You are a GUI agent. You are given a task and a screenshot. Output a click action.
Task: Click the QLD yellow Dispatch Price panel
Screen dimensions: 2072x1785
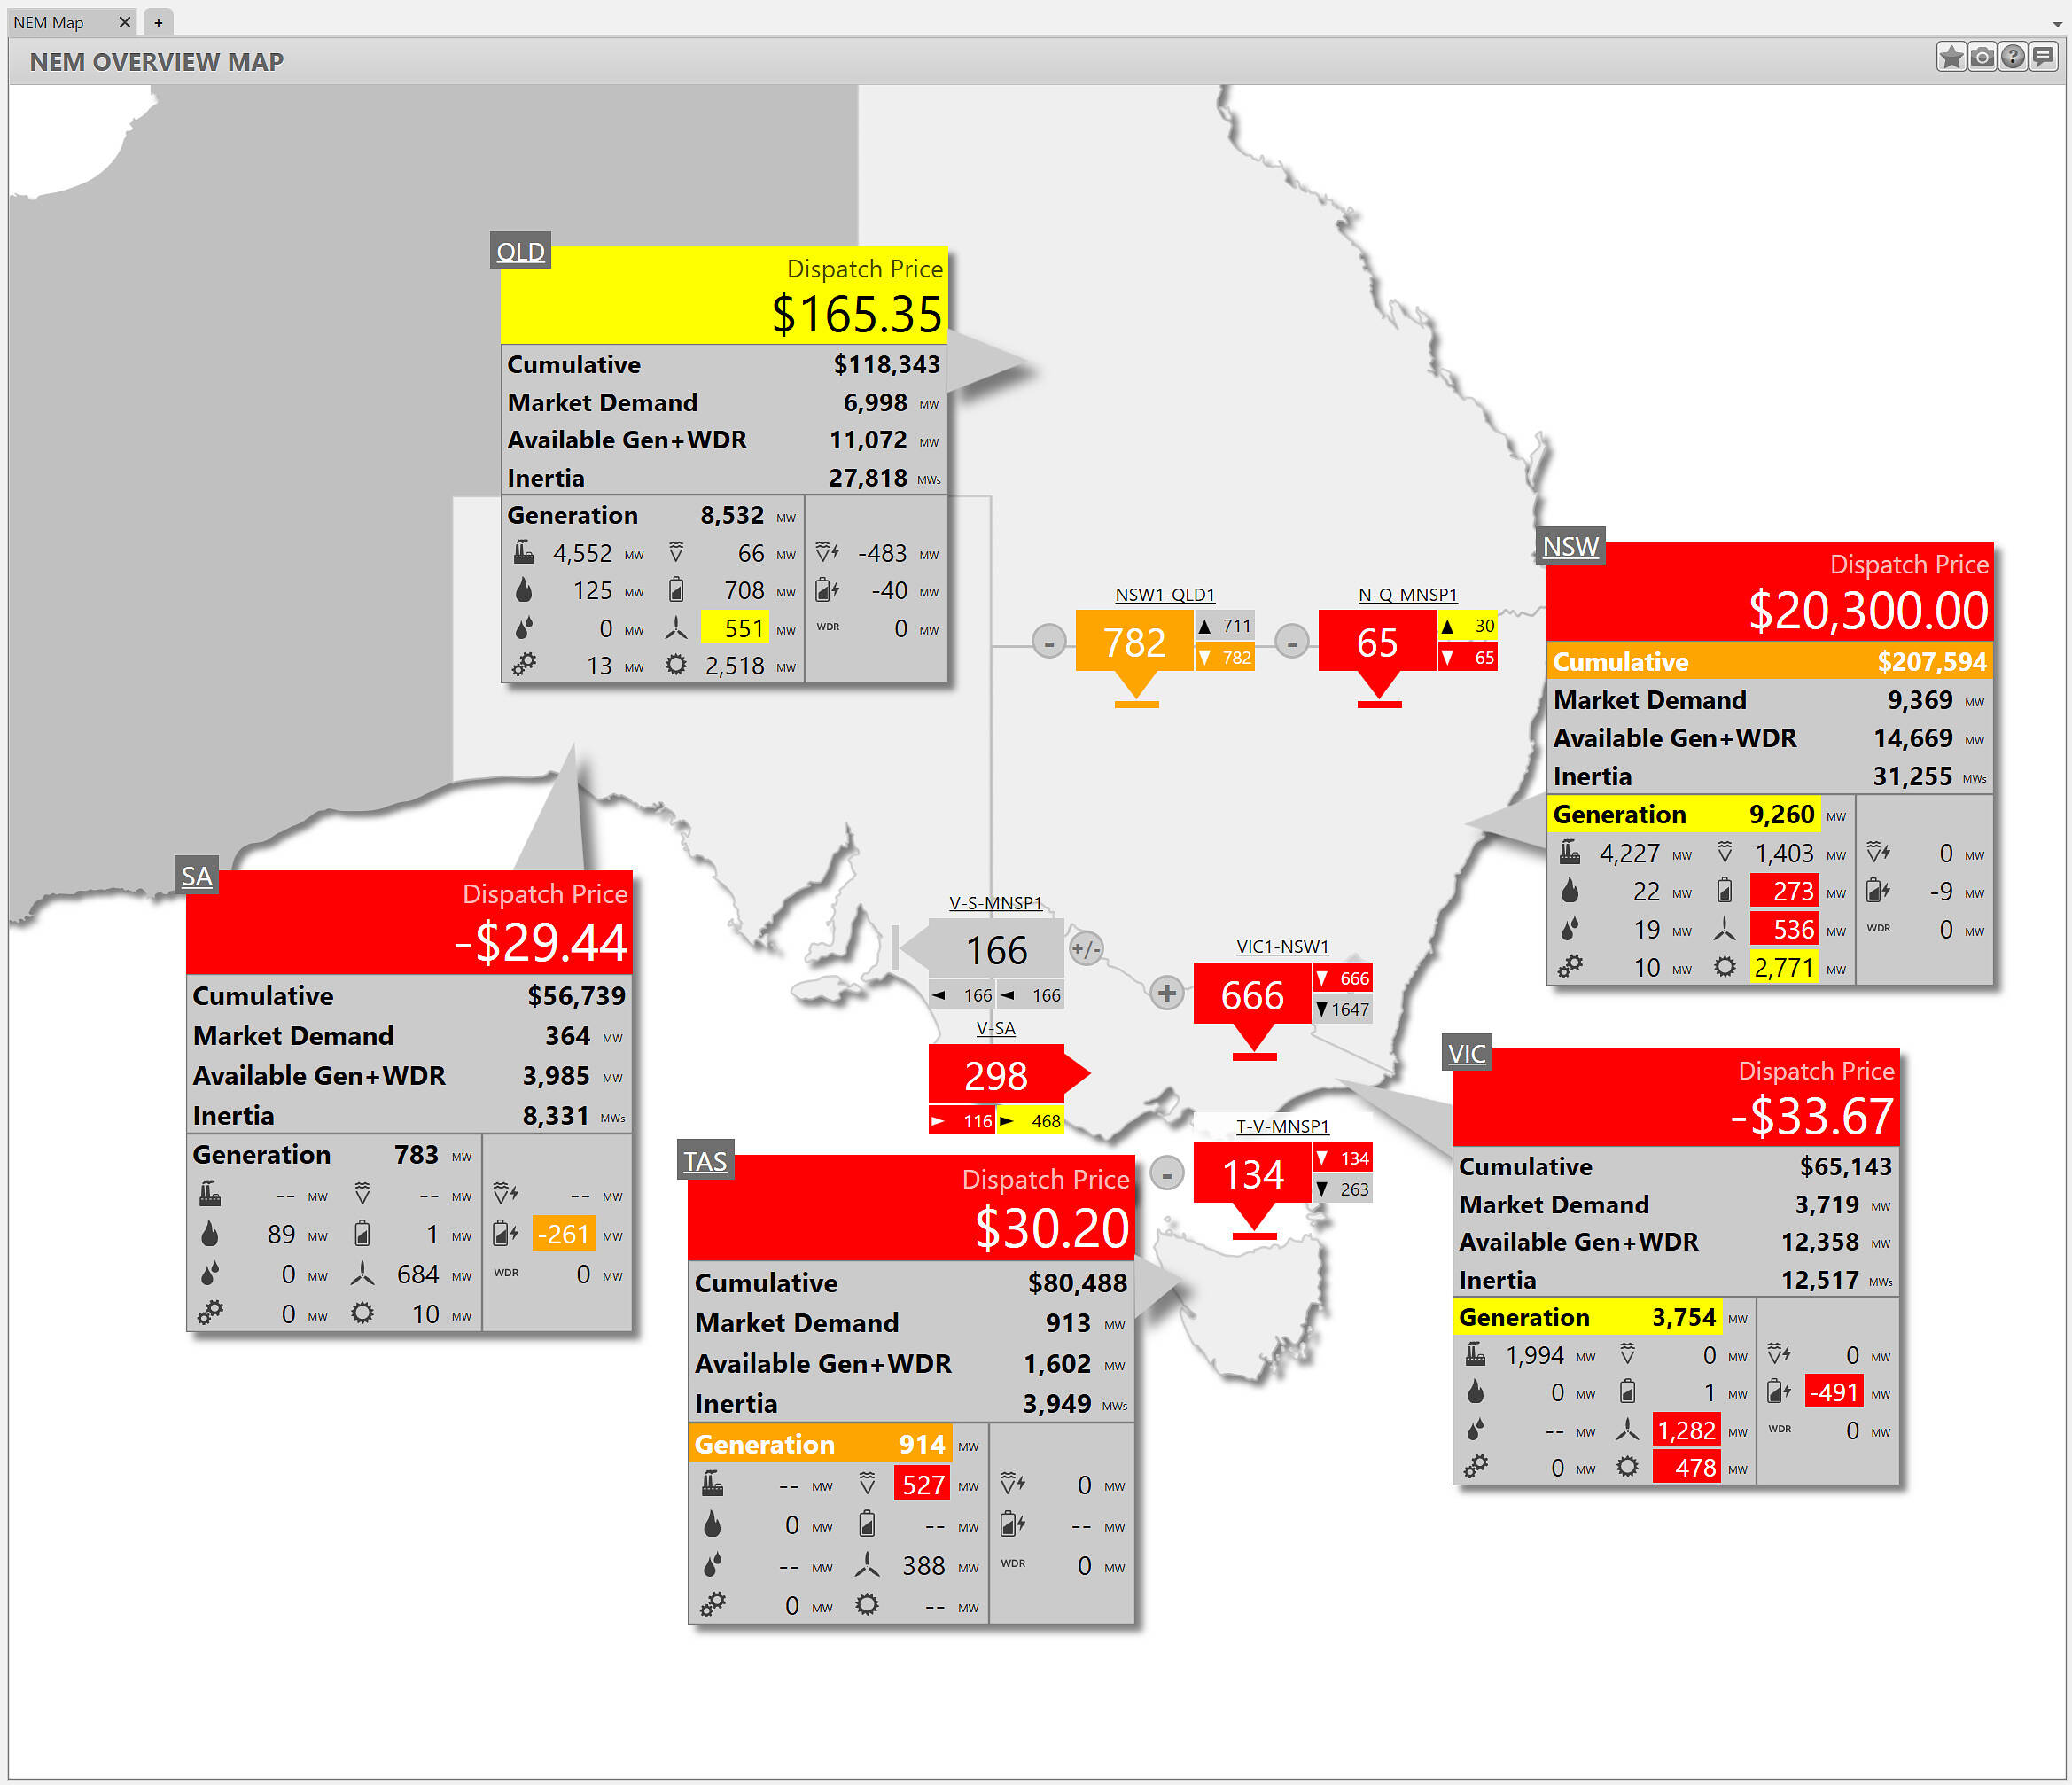(x=723, y=295)
